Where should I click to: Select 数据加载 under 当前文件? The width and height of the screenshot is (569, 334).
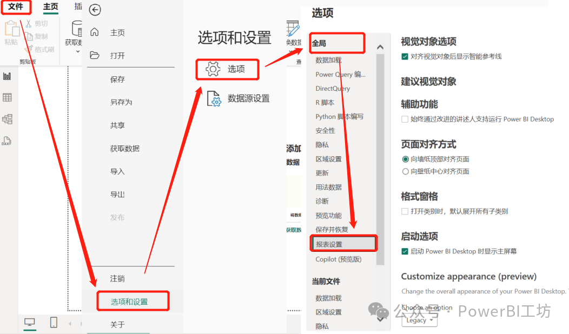pyautogui.click(x=328, y=298)
